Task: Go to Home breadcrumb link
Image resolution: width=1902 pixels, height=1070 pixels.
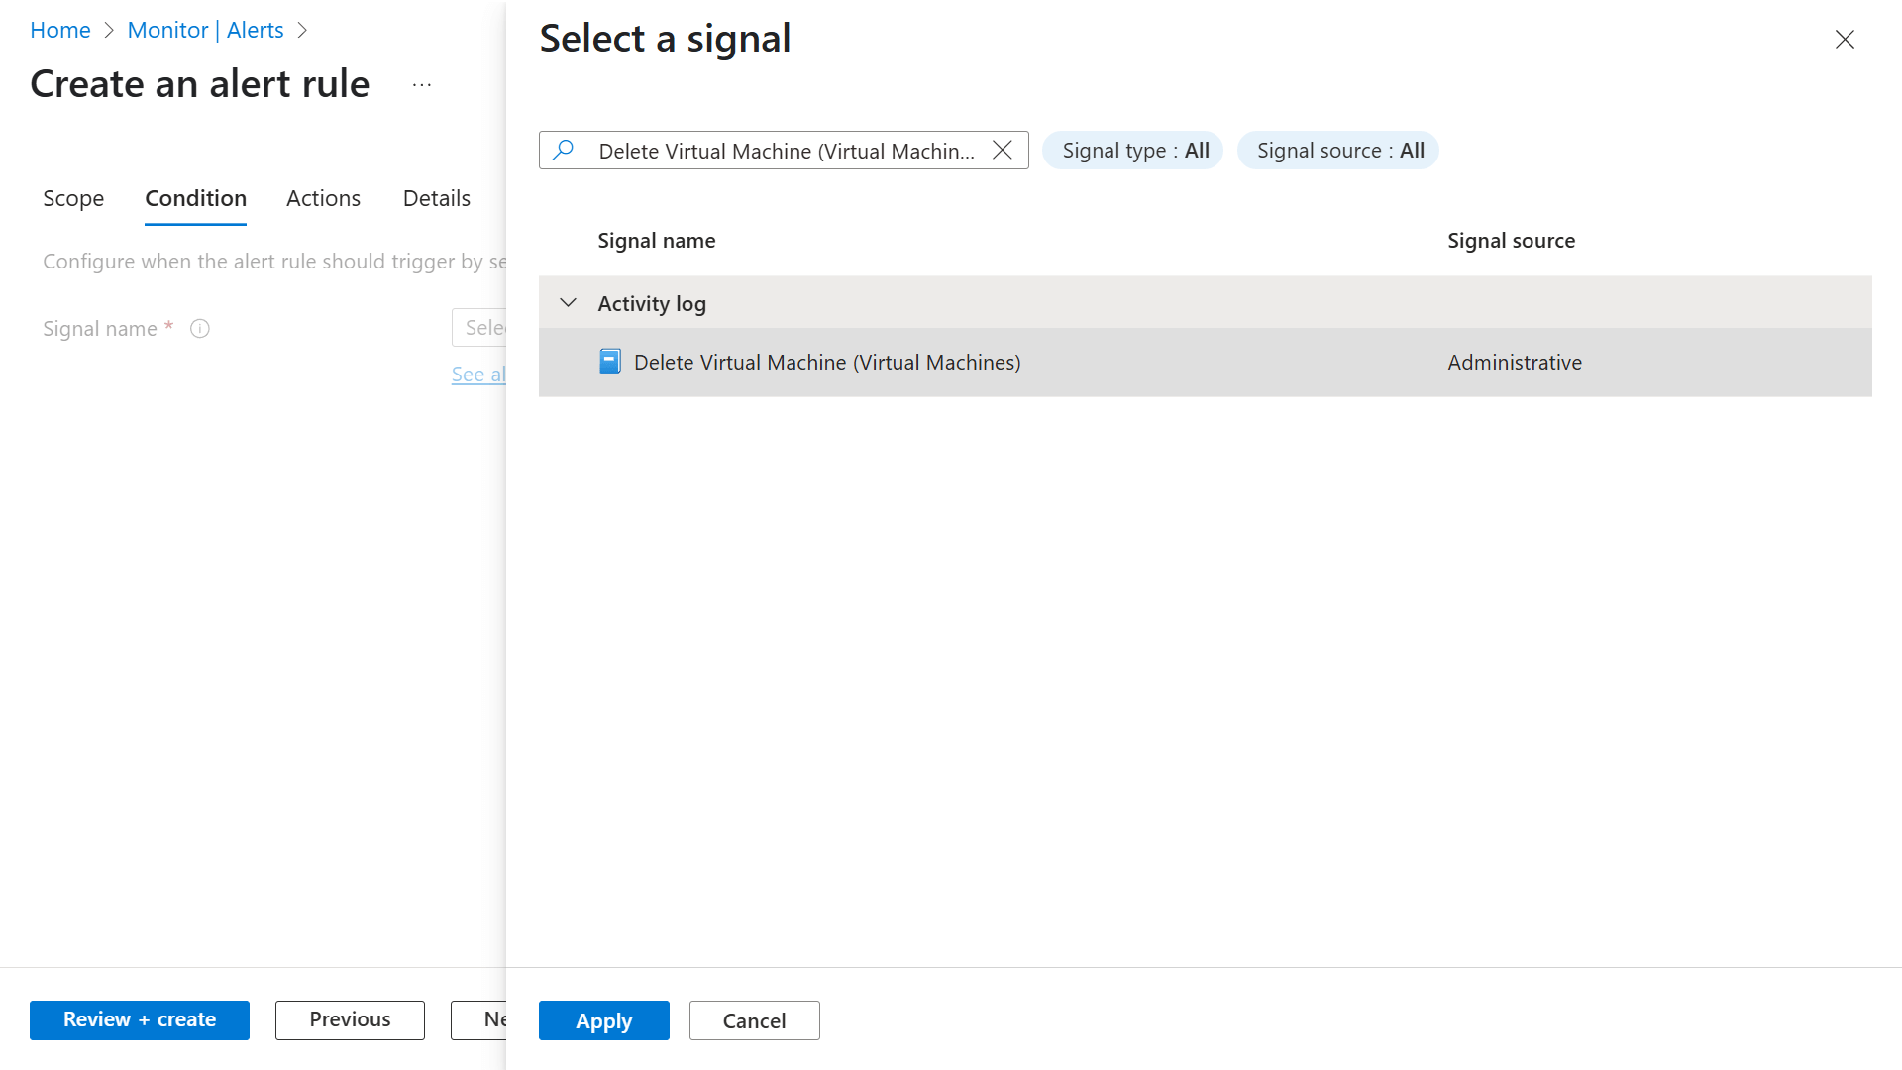Action: tap(60, 30)
